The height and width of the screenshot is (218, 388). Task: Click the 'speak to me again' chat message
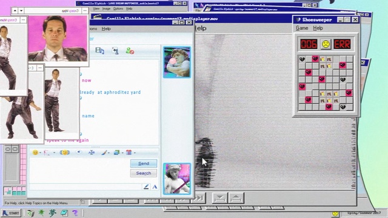coord(67,140)
